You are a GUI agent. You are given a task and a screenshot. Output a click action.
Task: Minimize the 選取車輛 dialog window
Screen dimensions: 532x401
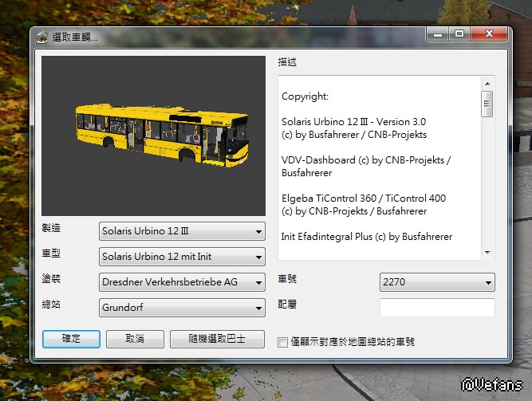point(437,33)
